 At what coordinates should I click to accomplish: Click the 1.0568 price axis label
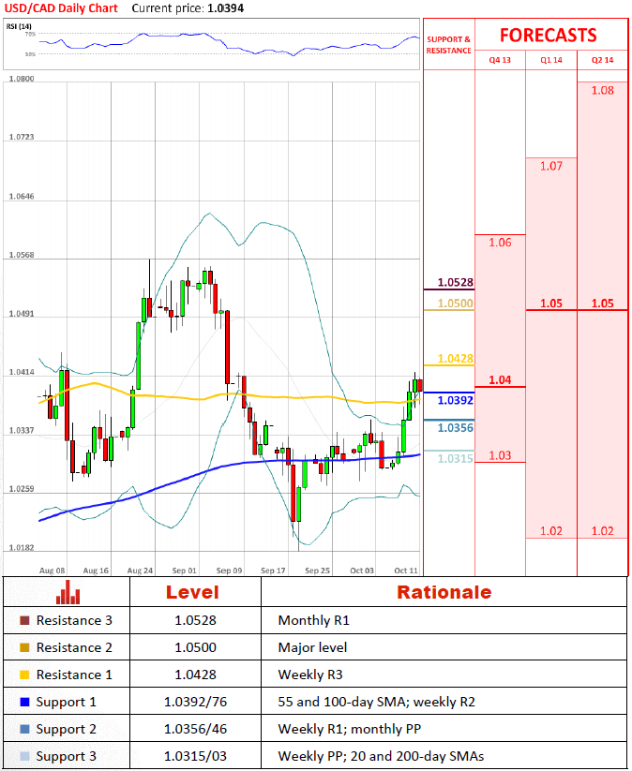click(22, 255)
